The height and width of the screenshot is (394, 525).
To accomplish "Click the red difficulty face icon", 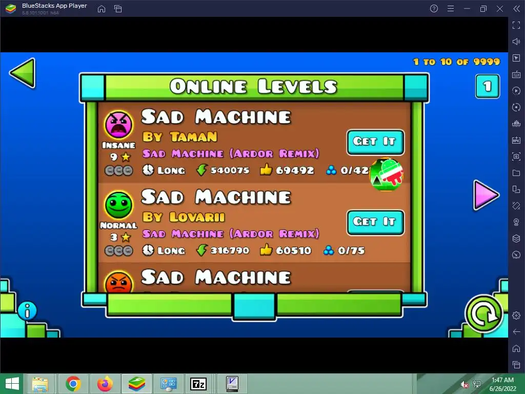I will tap(118, 282).
